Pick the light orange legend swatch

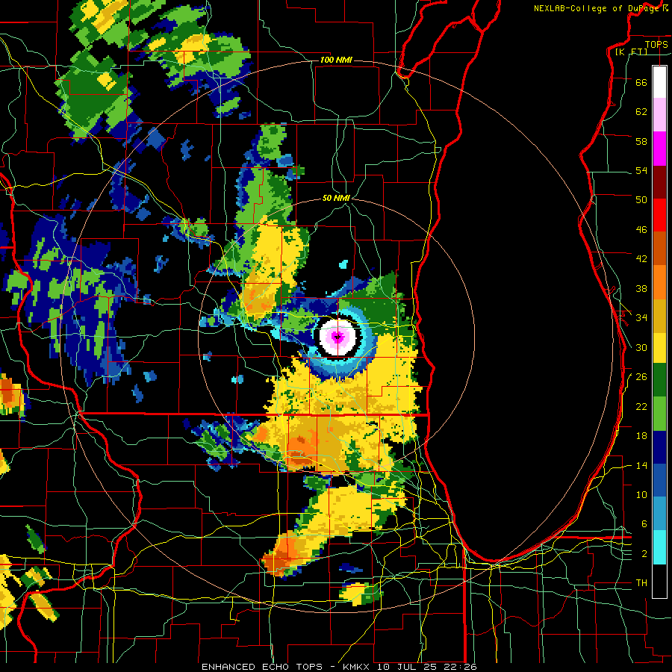[659, 281]
